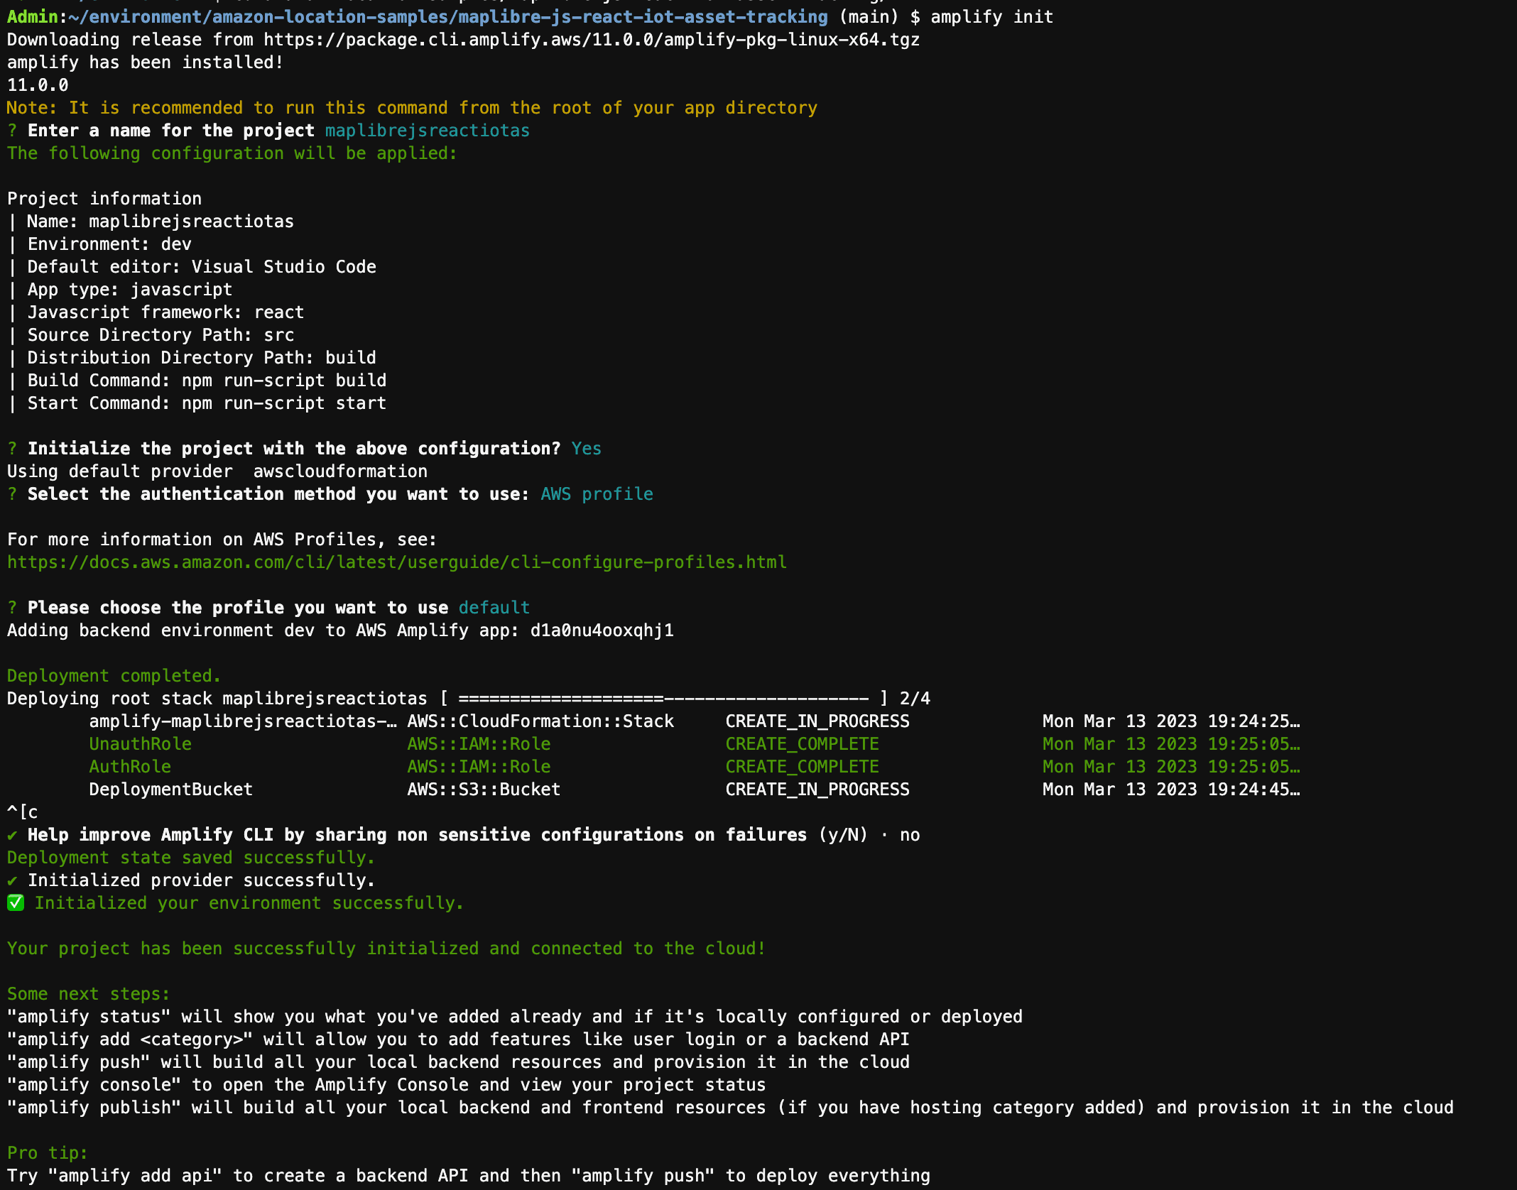This screenshot has width=1517, height=1190.
Task: Click DeploymentBucket's 'CREATE_IN_PROGRESS' status
Action: 817,790
